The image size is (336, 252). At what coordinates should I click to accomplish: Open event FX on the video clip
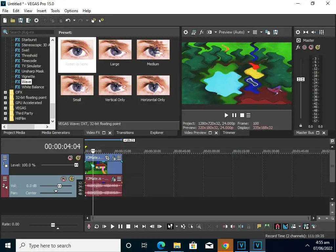[113, 158]
